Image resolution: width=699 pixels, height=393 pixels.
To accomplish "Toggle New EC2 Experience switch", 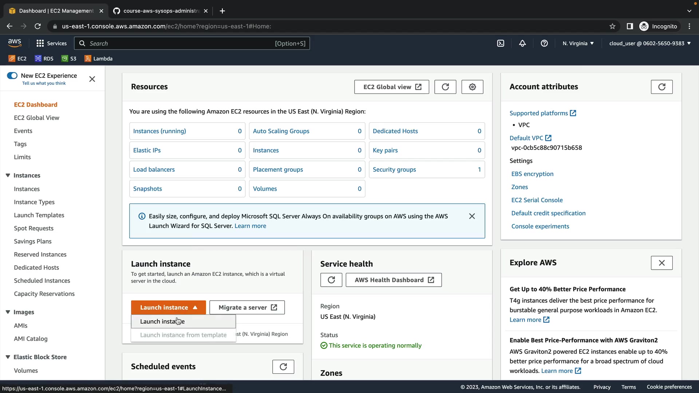I will click(x=12, y=76).
